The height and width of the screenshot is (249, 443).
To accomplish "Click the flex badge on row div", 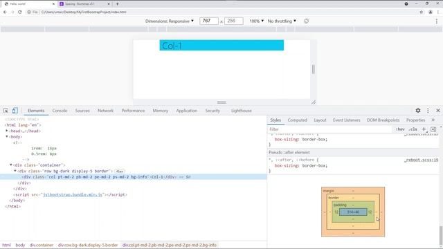I will (x=120, y=171).
